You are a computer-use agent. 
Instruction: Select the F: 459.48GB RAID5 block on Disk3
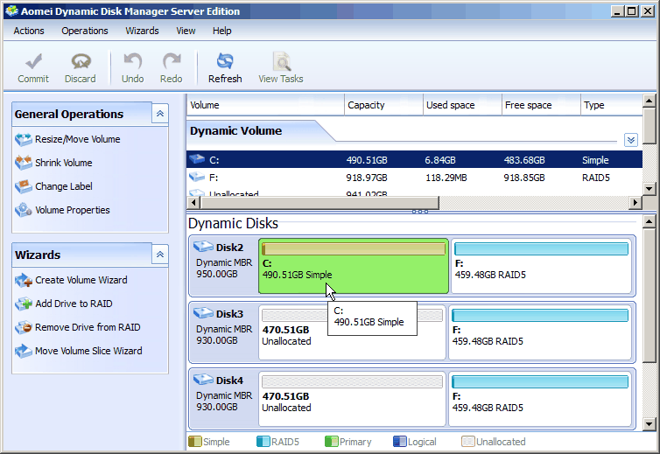point(540,332)
